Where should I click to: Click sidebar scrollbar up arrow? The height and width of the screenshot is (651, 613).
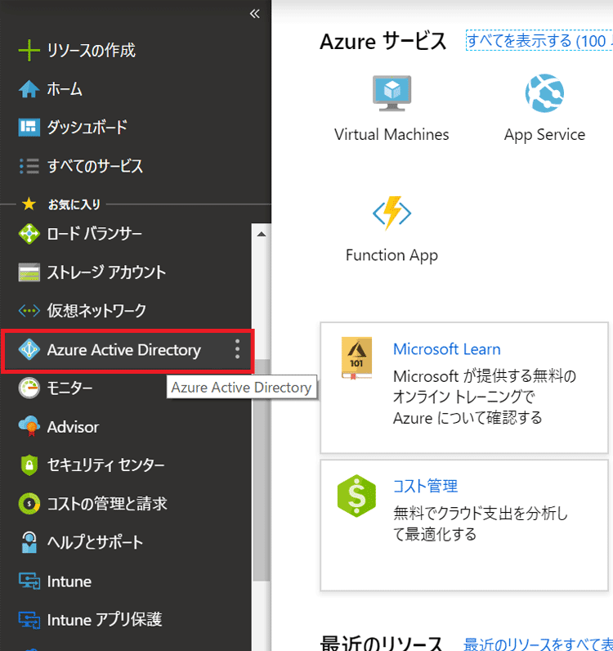pyautogui.click(x=261, y=234)
